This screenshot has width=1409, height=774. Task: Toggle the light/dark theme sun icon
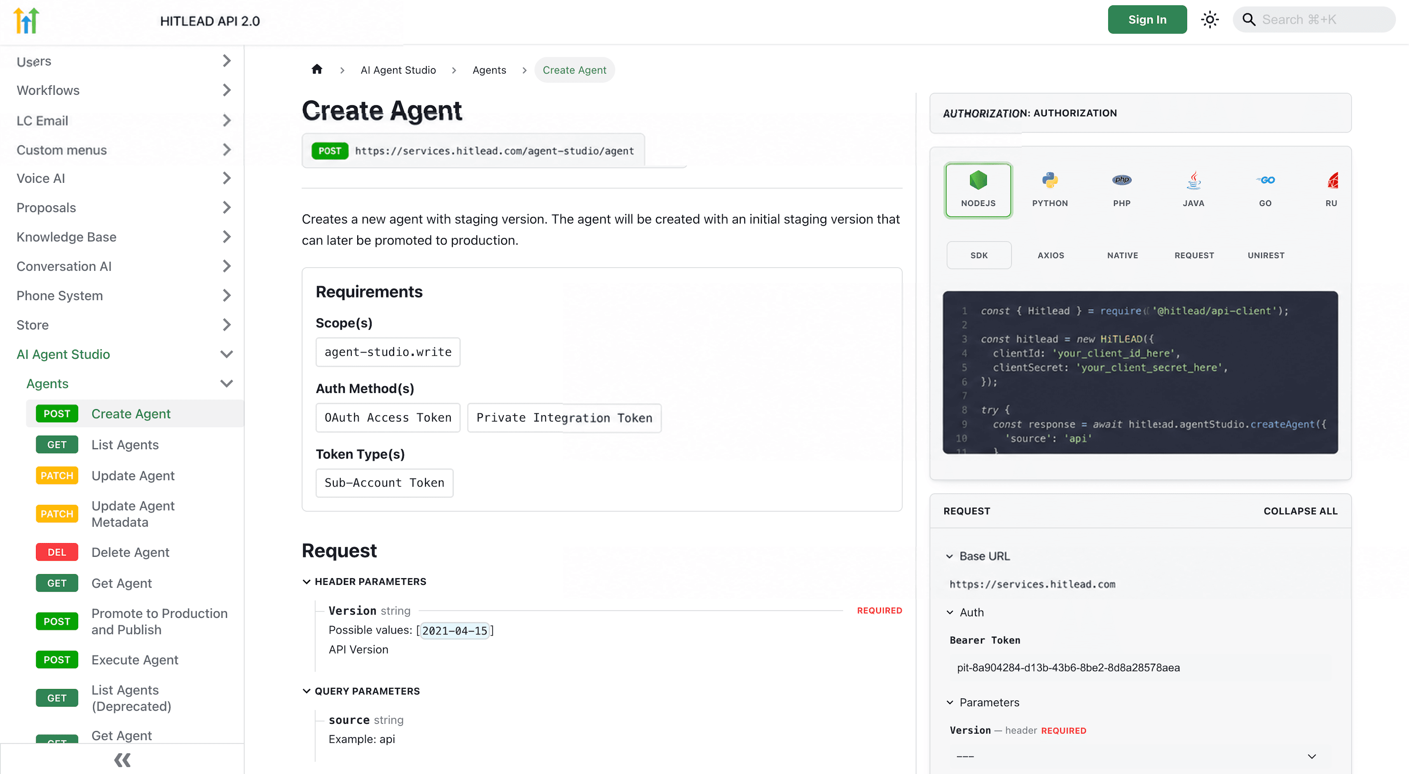click(x=1209, y=20)
